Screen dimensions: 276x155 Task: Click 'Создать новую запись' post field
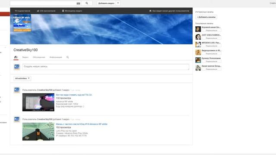click(x=106, y=67)
